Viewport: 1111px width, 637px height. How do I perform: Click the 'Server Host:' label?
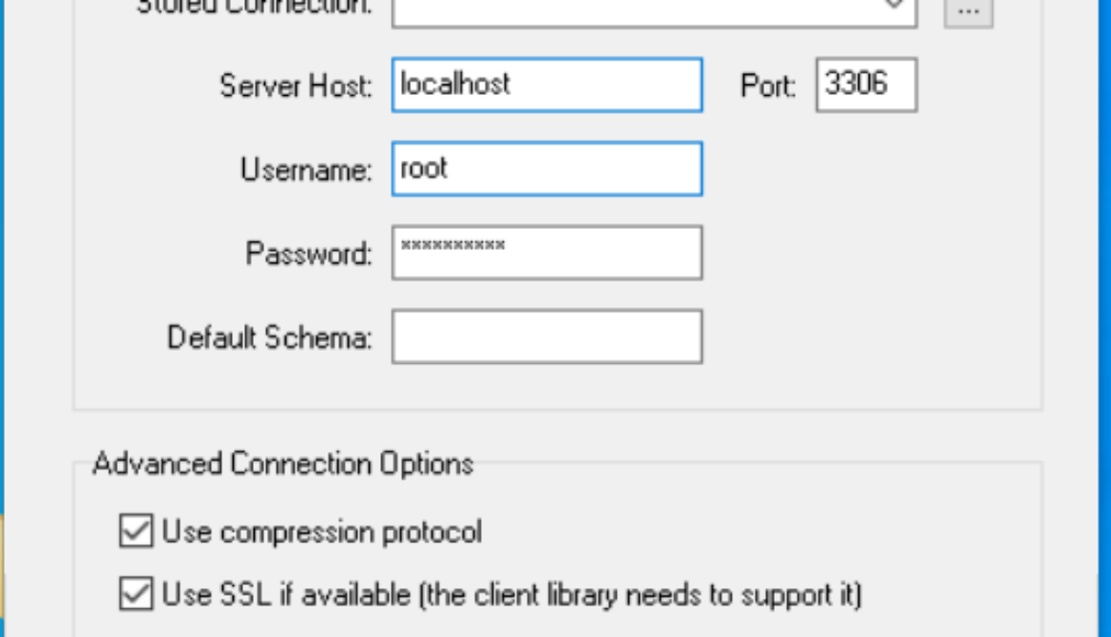click(x=295, y=86)
